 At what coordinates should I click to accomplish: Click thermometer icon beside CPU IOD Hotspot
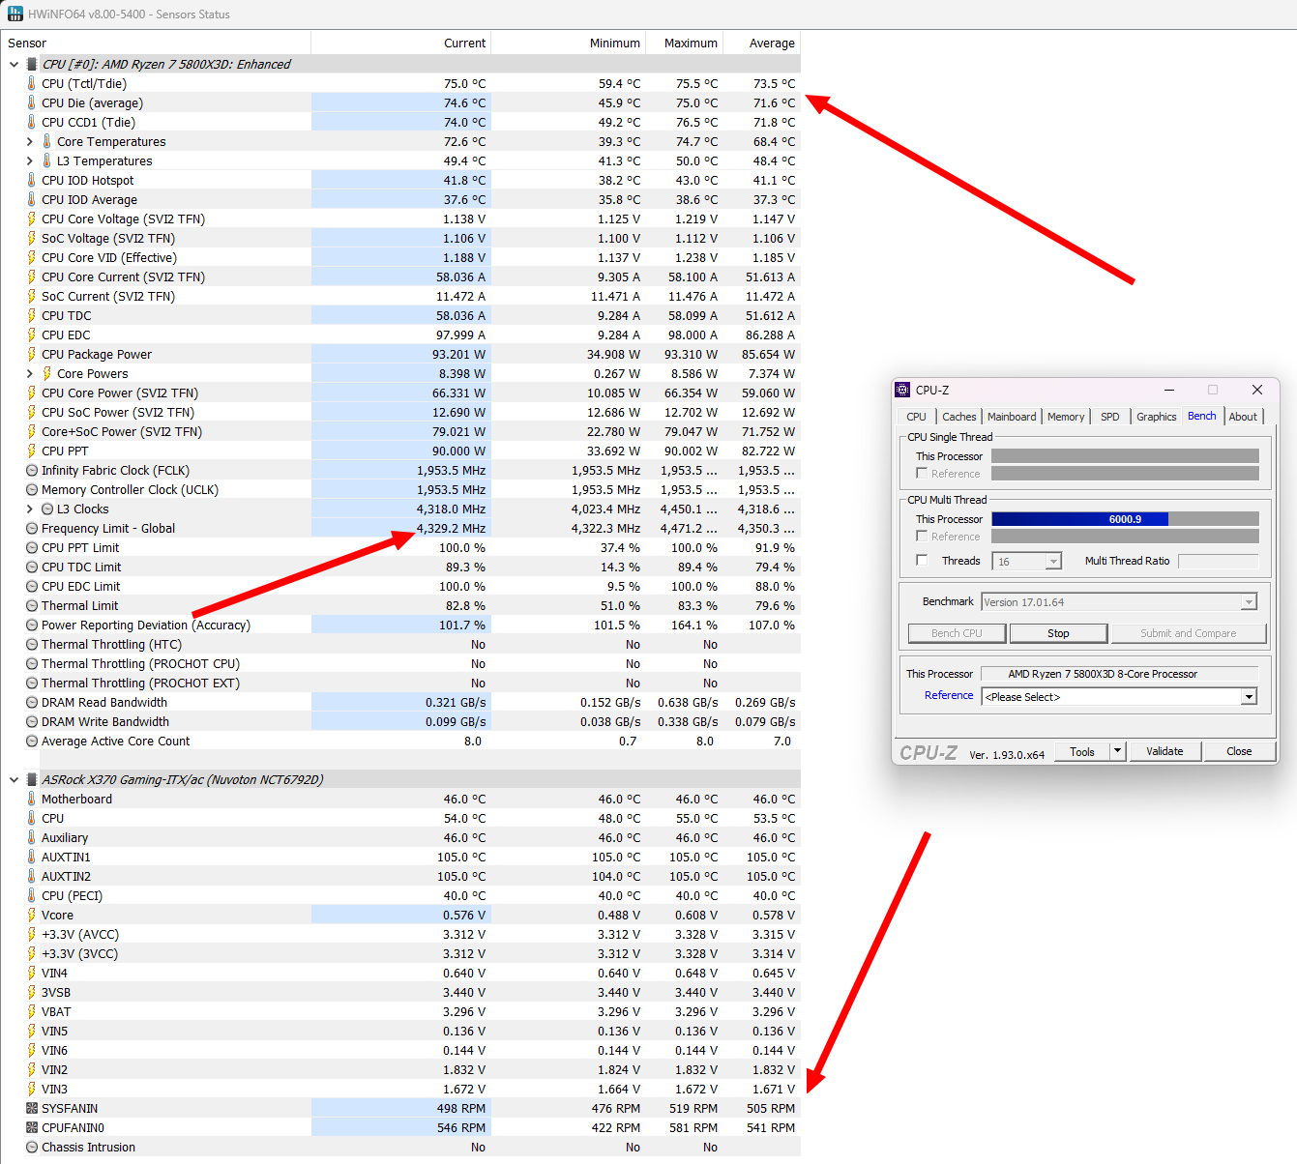click(32, 180)
